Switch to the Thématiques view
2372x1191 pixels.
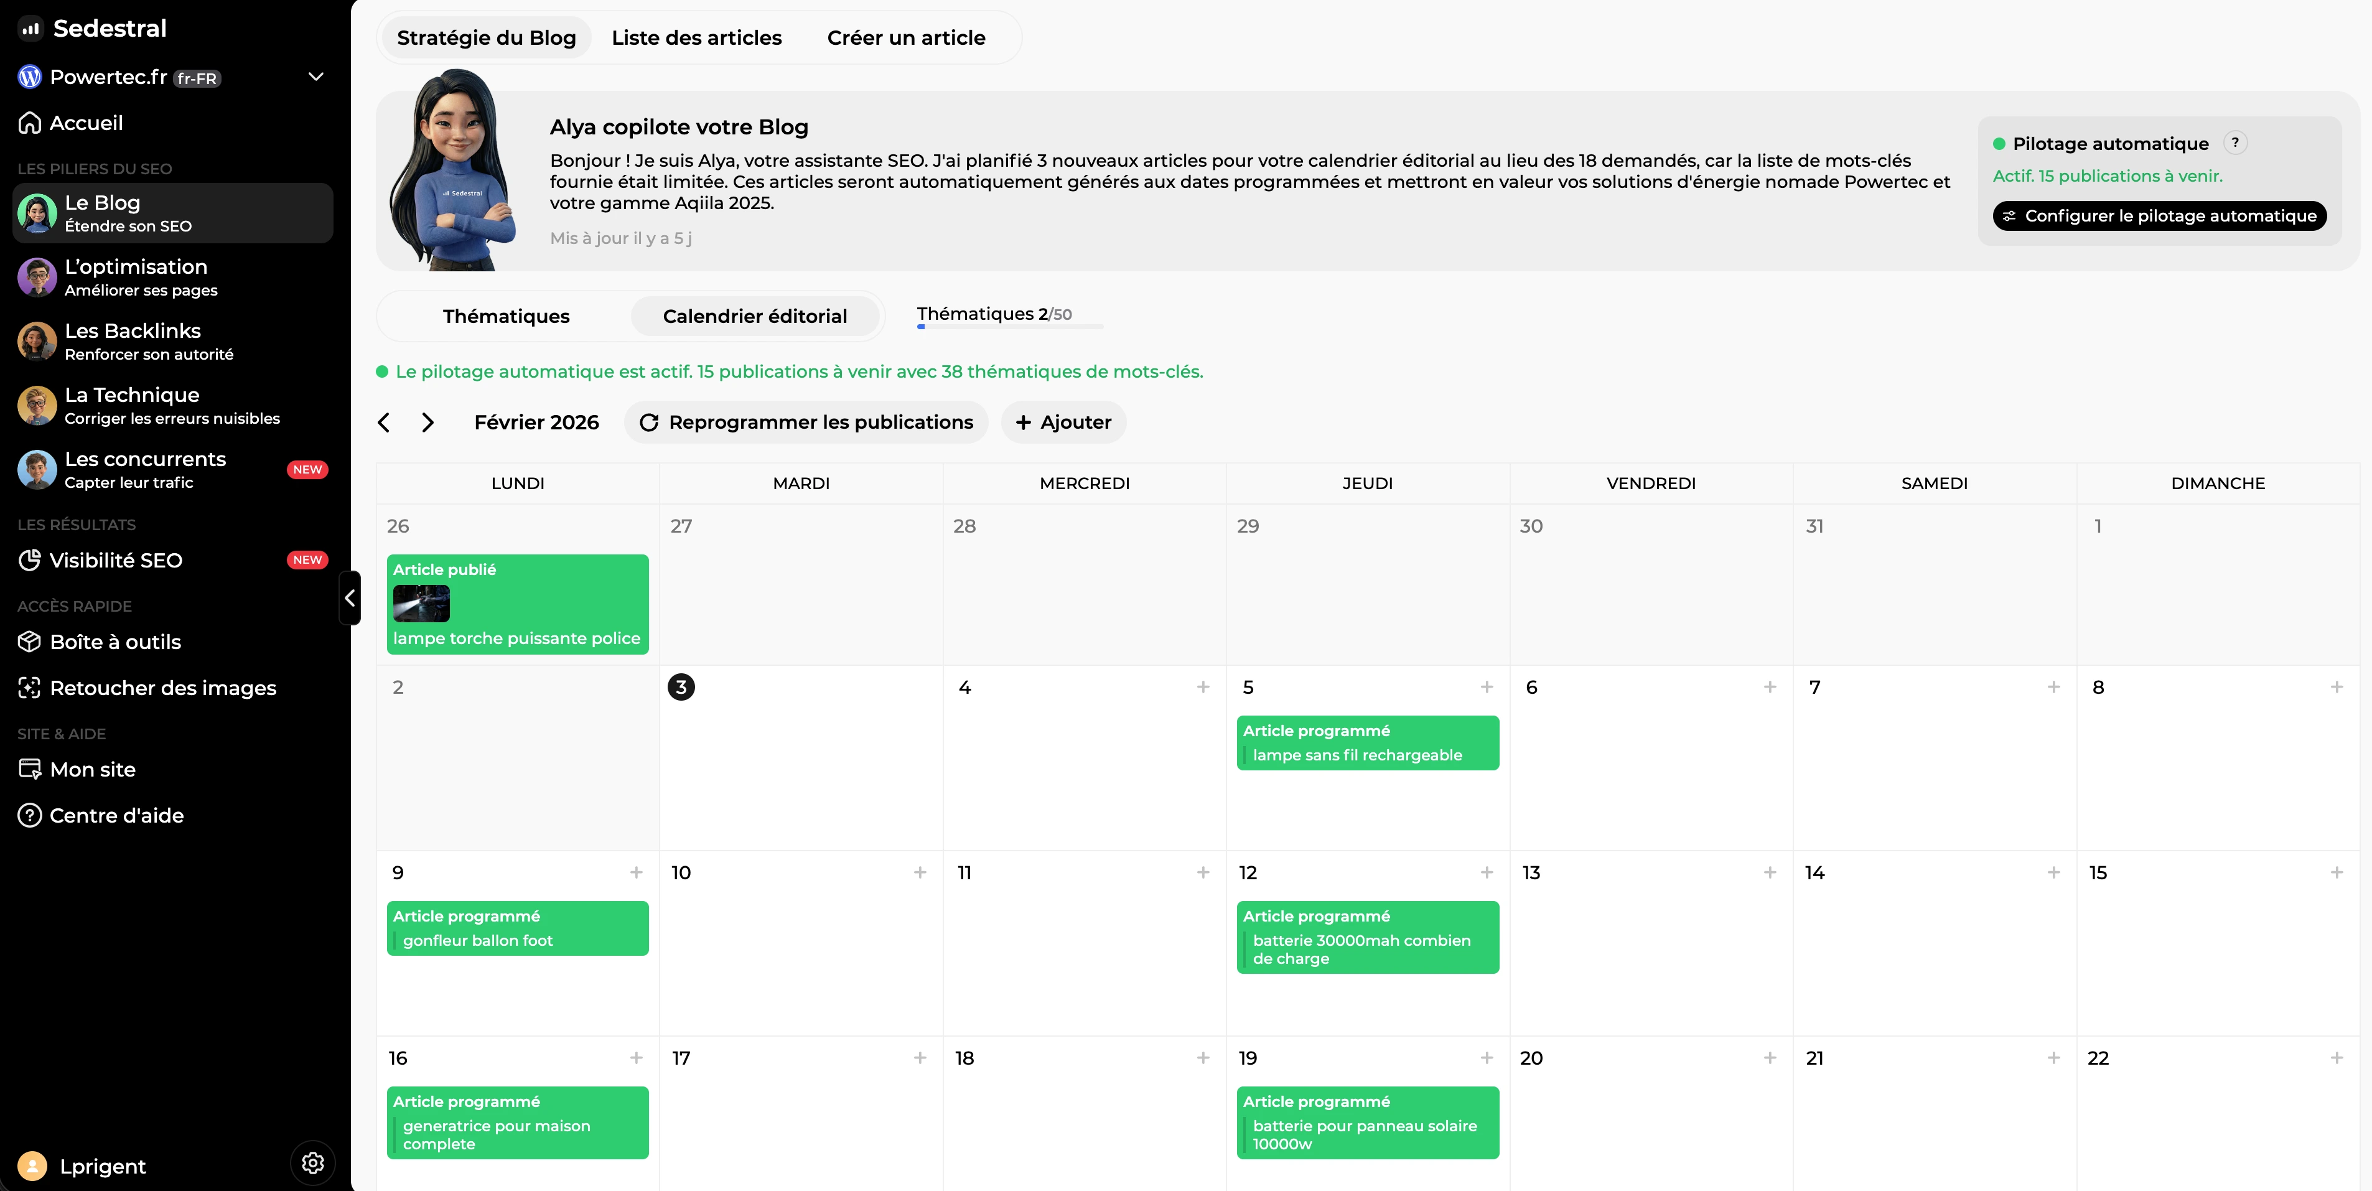(505, 316)
